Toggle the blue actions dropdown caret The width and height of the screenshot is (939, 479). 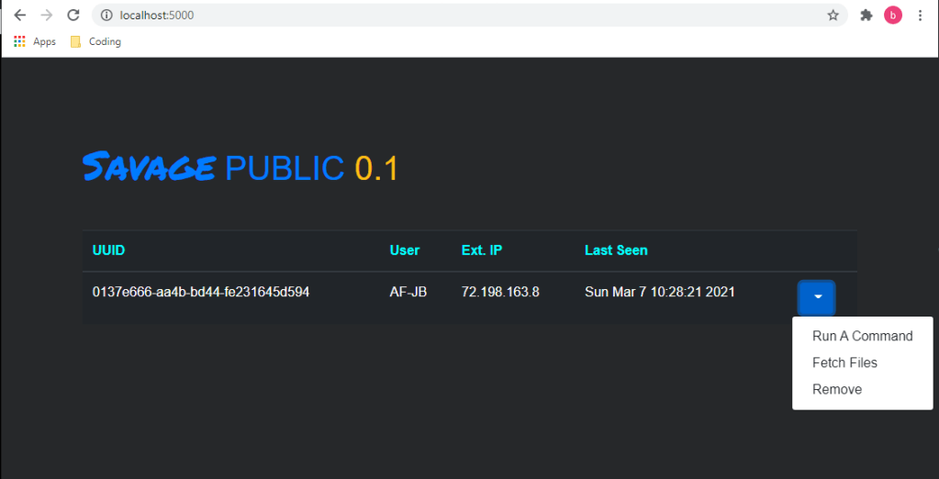816,297
